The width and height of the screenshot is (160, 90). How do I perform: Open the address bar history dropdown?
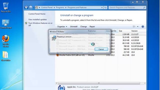click(x=102, y=7)
